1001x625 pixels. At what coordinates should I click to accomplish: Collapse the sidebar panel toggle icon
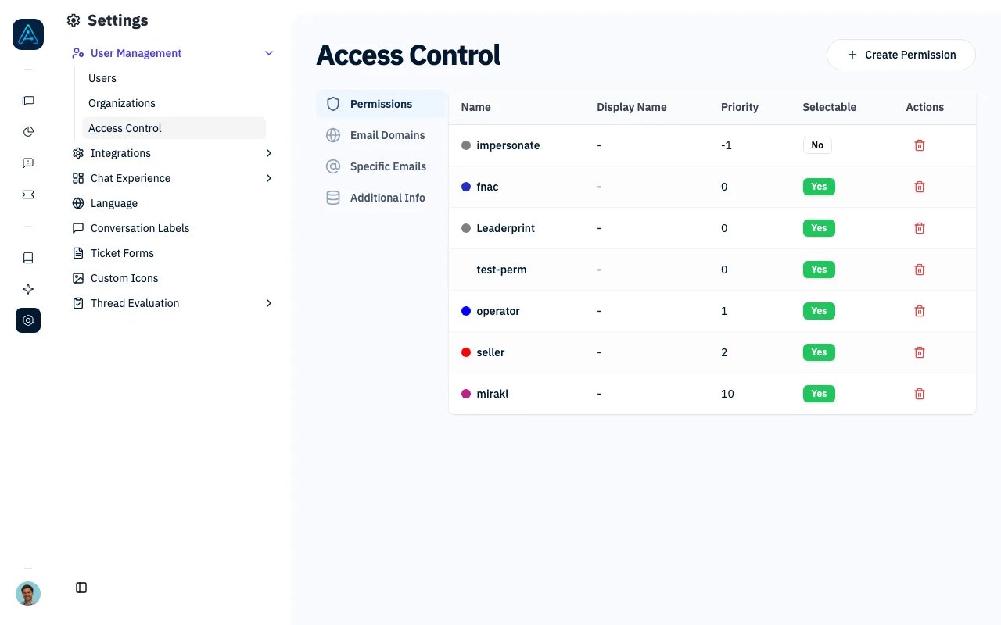81,587
